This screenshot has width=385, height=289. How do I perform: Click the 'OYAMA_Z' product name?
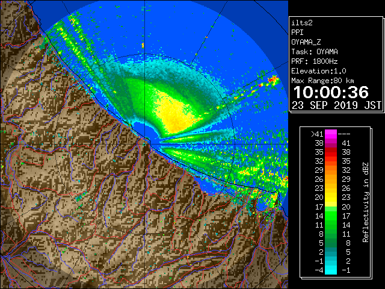pos(306,42)
